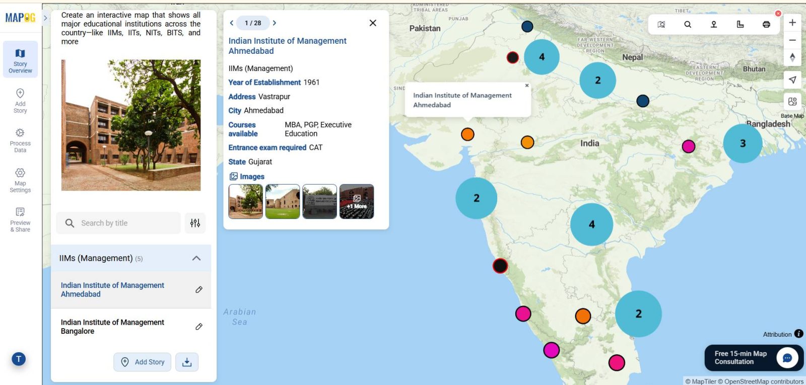The image size is (806, 385).
Task: Open the +1 More image thumbnail
Action: point(357,201)
